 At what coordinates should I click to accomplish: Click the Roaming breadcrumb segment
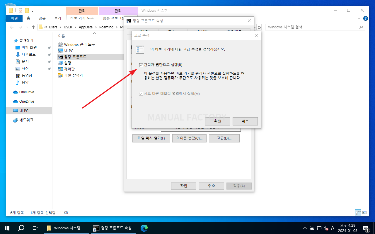click(106, 27)
